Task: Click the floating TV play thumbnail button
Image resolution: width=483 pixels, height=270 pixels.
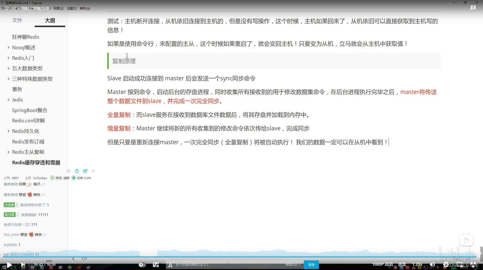Action: pyautogui.click(x=466, y=240)
